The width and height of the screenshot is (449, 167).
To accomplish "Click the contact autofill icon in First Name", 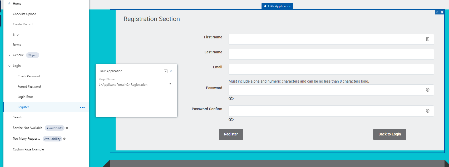I will [x=428, y=39].
